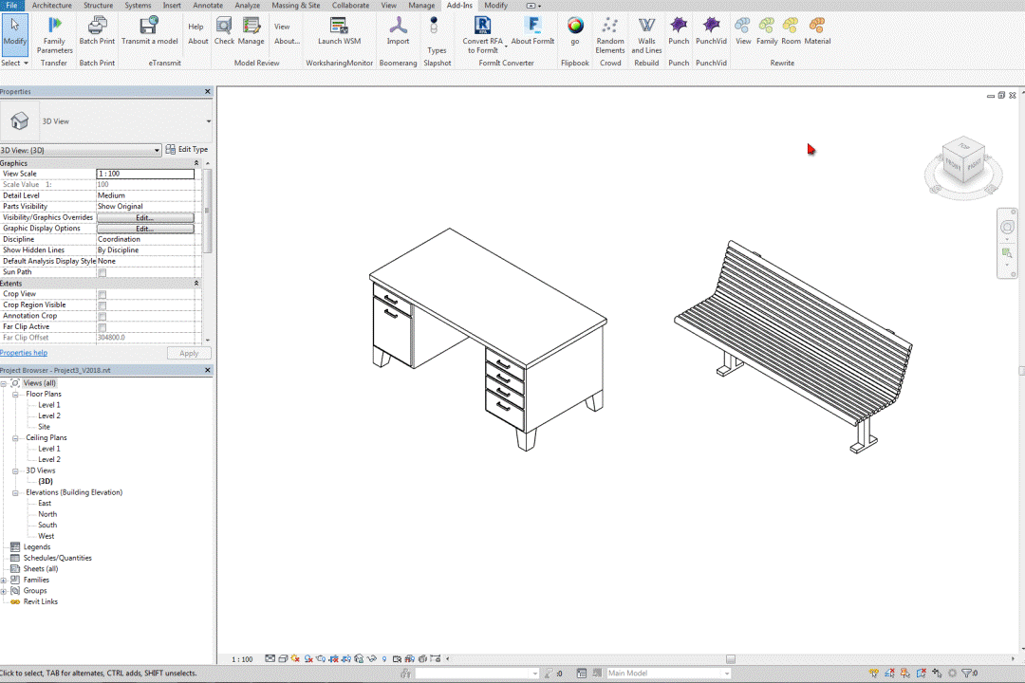1025x683 pixels.
Task: Toggle the Crop View checkbox
Action: tap(102, 294)
